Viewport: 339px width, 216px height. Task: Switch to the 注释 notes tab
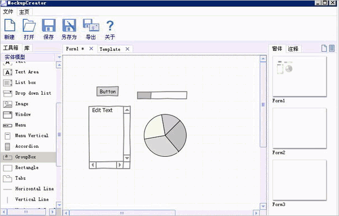click(293, 49)
